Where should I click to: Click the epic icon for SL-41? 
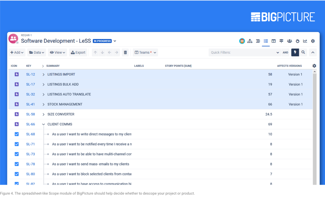click(x=17, y=104)
